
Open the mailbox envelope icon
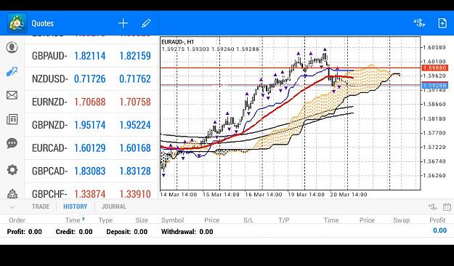click(x=12, y=95)
